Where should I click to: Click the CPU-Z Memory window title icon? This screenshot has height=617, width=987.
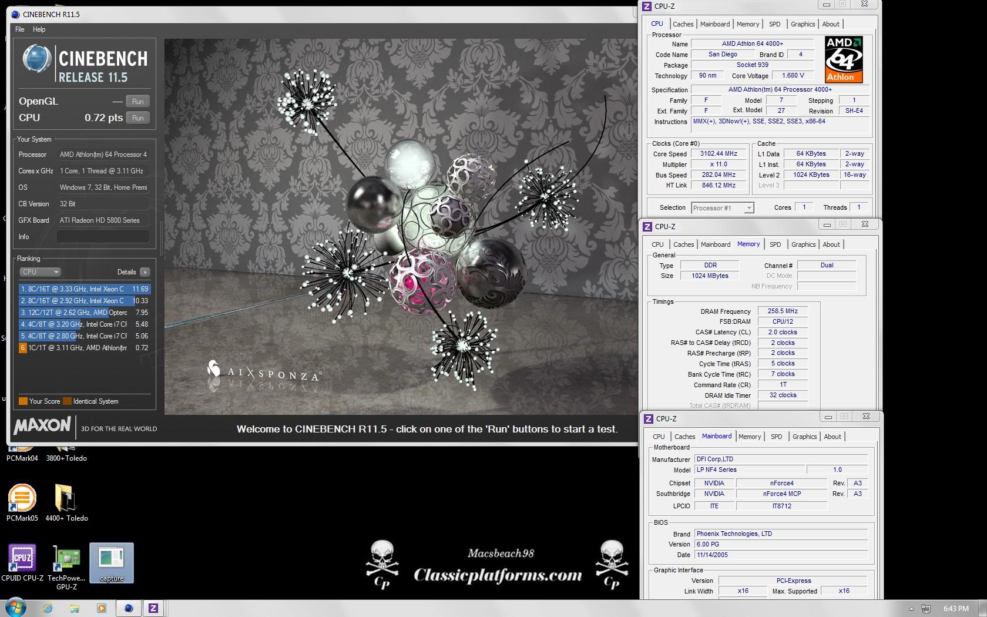pos(647,226)
